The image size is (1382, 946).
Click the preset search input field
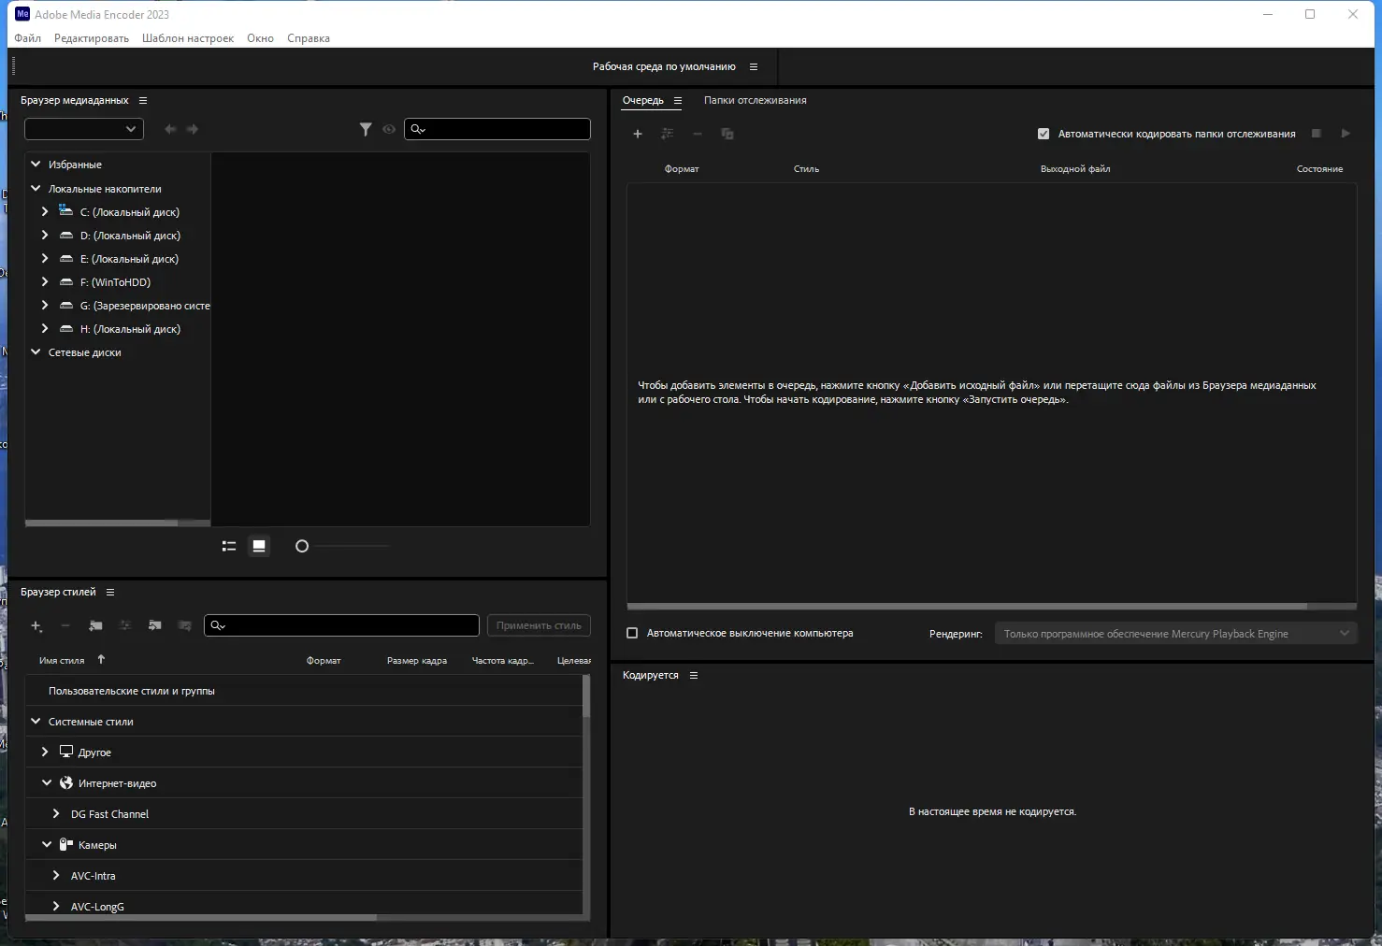pyautogui.click(x=341, y=624)
